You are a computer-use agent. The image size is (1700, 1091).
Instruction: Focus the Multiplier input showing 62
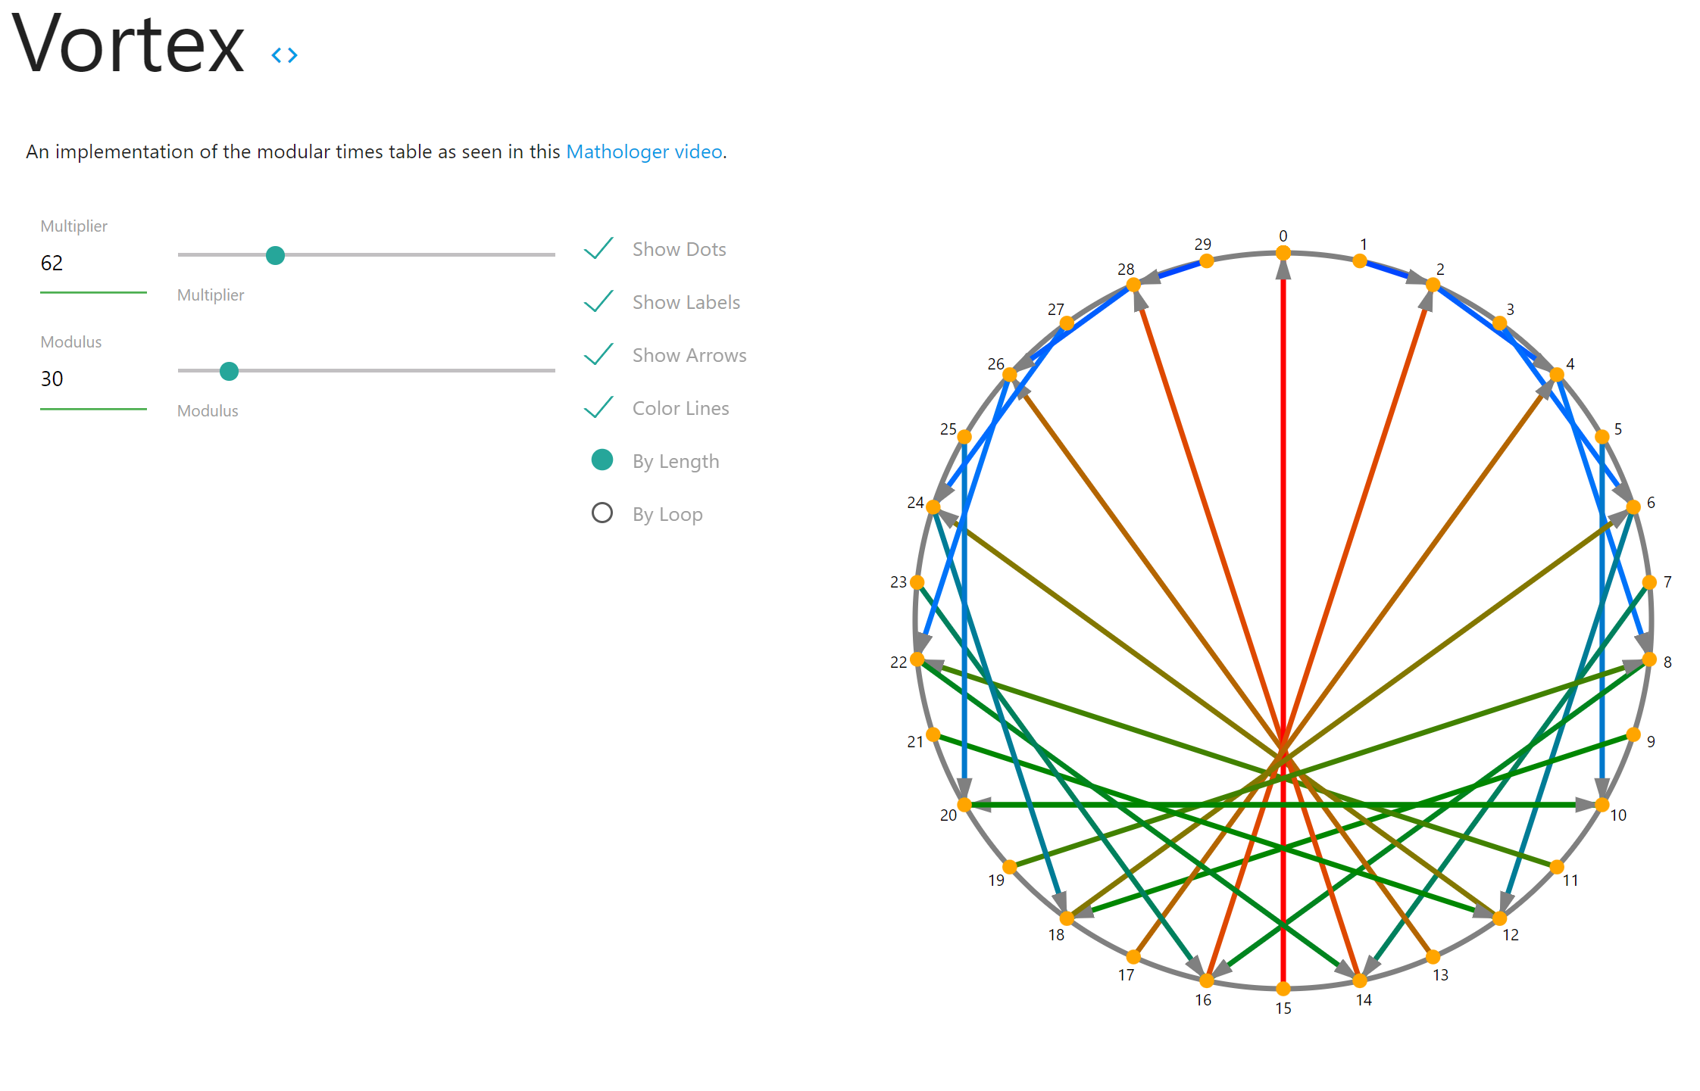tap(93, 263)
